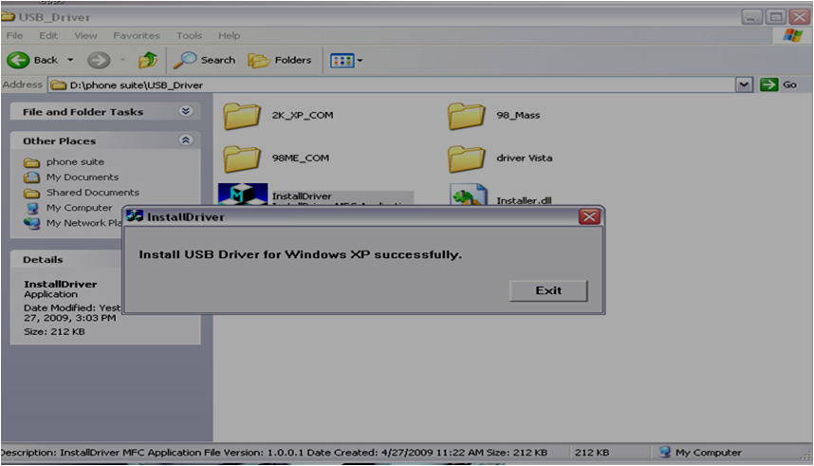Open My Documents in Other Places
Viewport: 814px width, 466px height.
tap(83, 177)
